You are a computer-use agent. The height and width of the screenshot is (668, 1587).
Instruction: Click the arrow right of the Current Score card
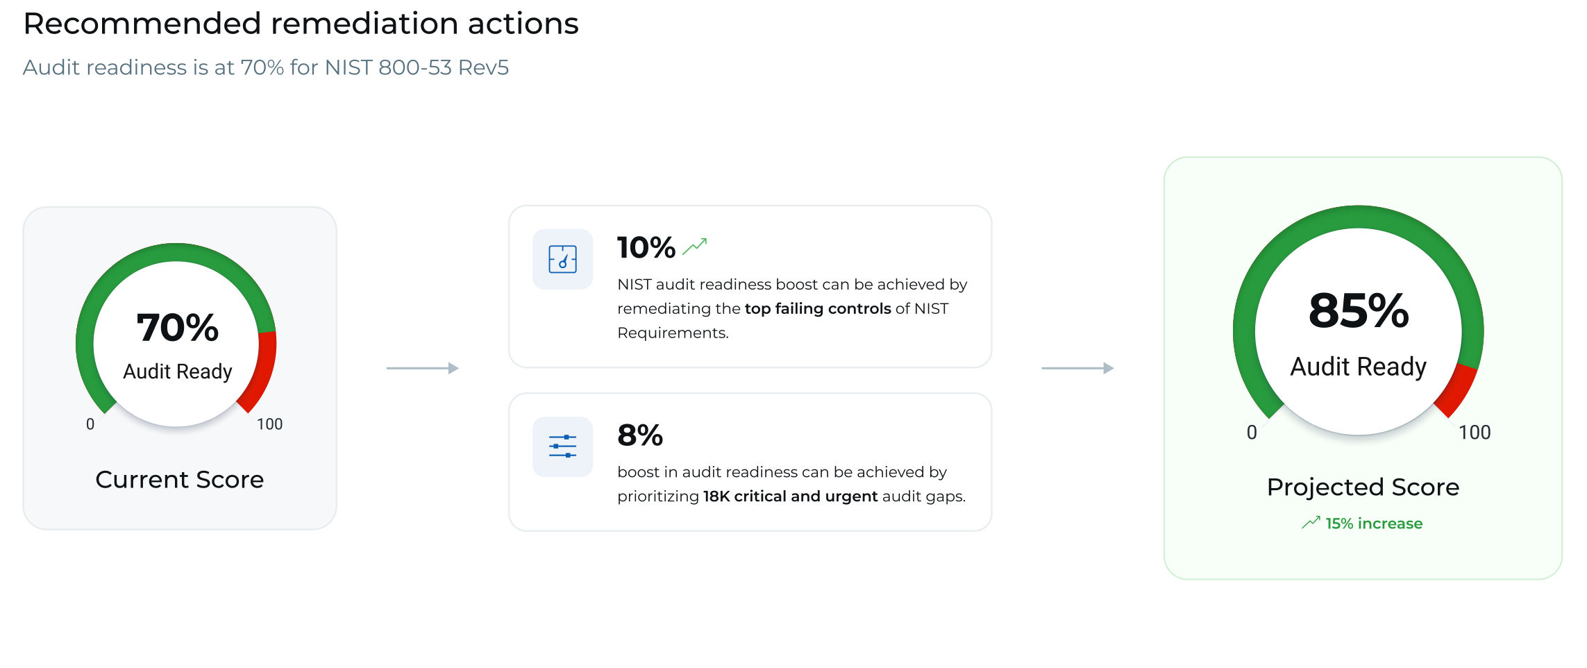(x=422, y=368)
